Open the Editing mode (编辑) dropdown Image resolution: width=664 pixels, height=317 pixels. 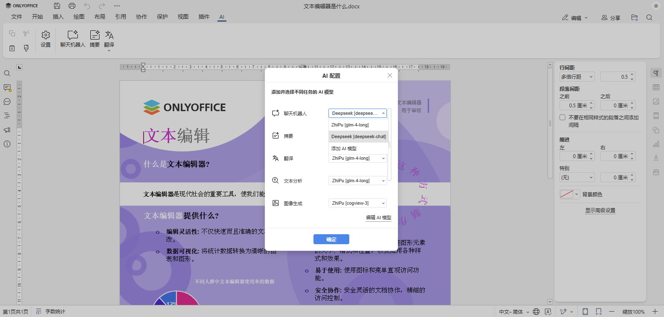click(x=575, y=17)
